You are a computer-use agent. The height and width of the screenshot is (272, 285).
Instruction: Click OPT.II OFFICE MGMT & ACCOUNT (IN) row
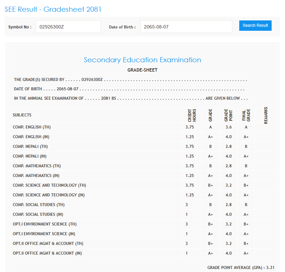coord(47,253)
